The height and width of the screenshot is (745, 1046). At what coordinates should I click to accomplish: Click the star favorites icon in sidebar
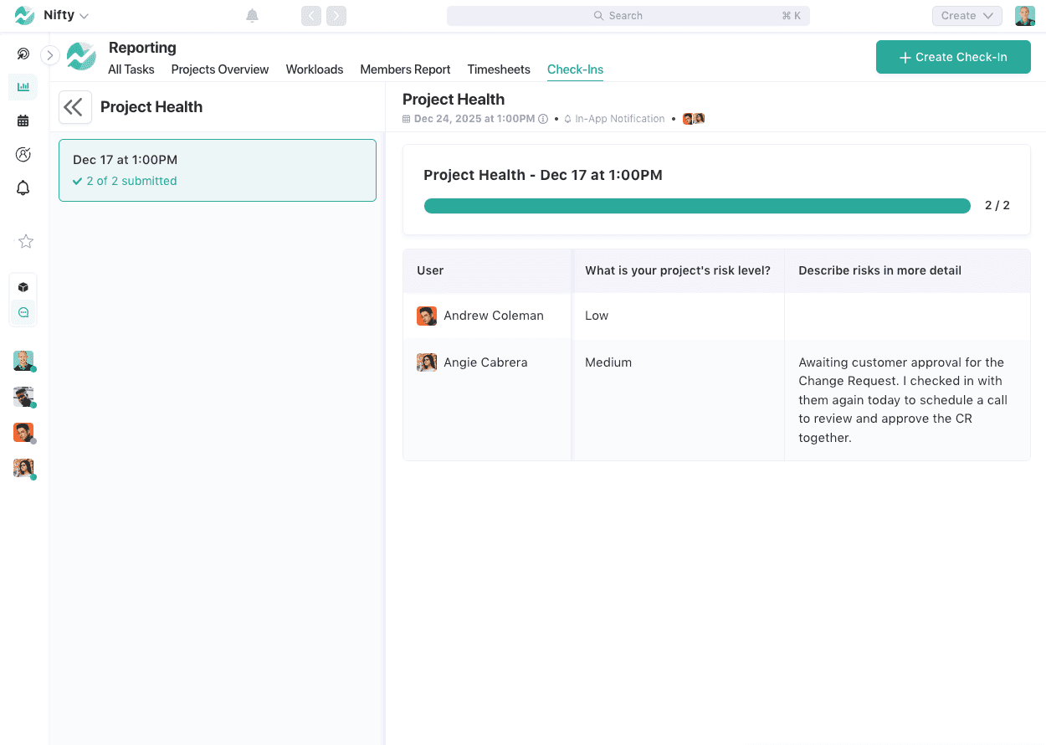25,241
